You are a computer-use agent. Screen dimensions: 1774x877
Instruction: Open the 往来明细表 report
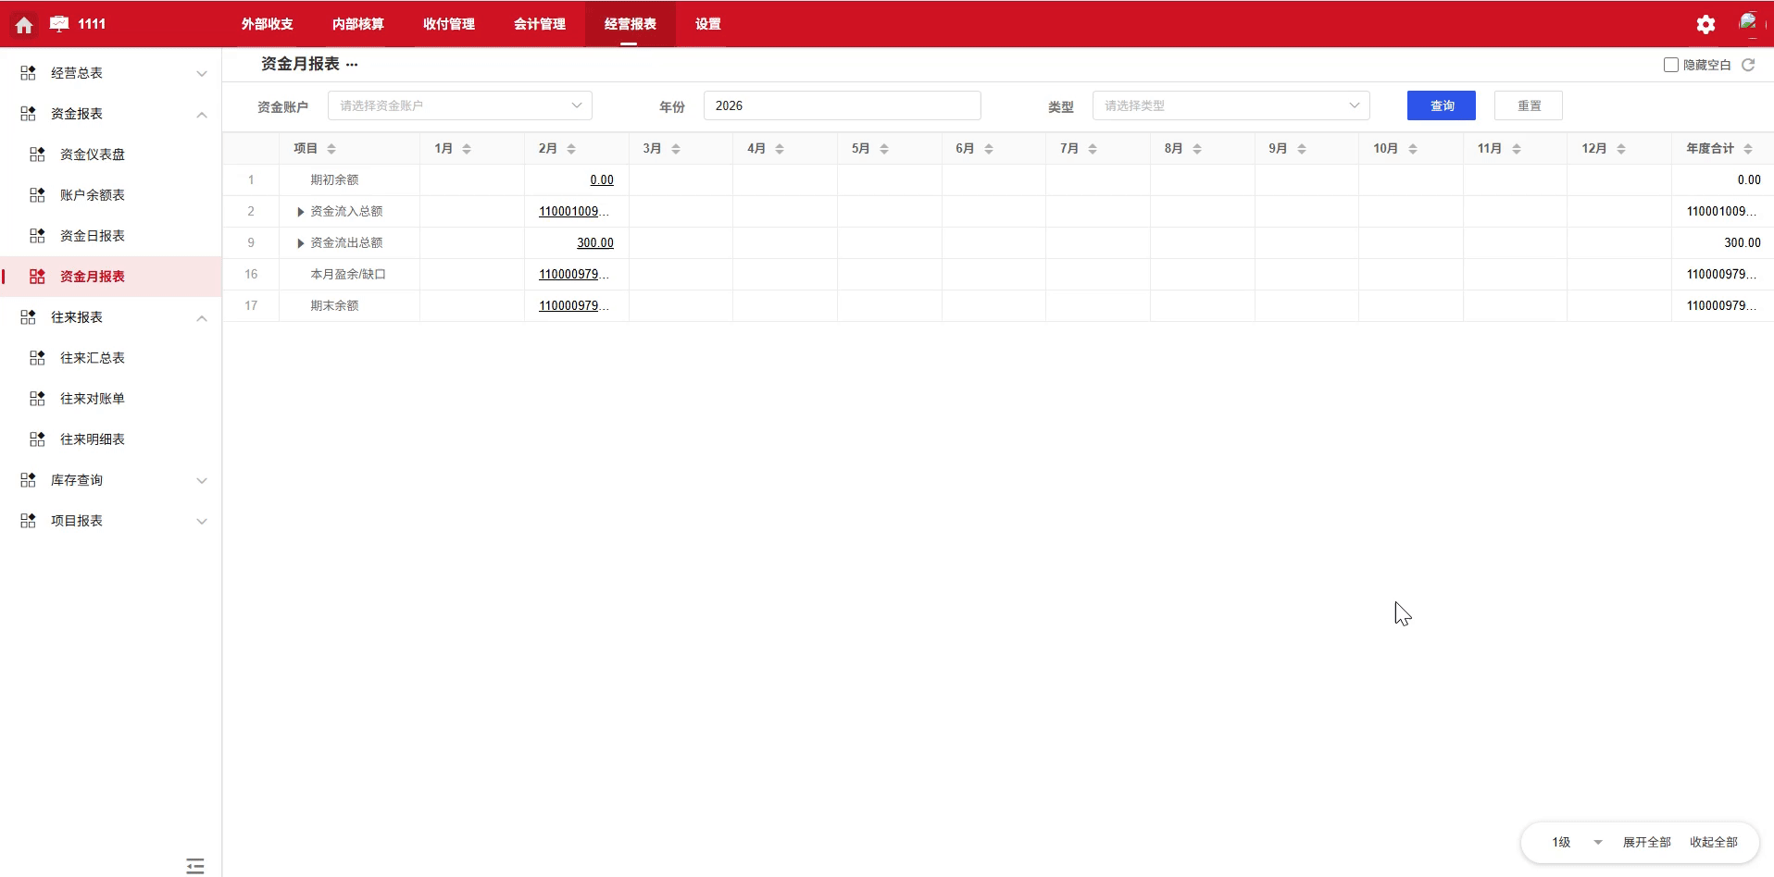pyautogui.click(x=93, y=439)
